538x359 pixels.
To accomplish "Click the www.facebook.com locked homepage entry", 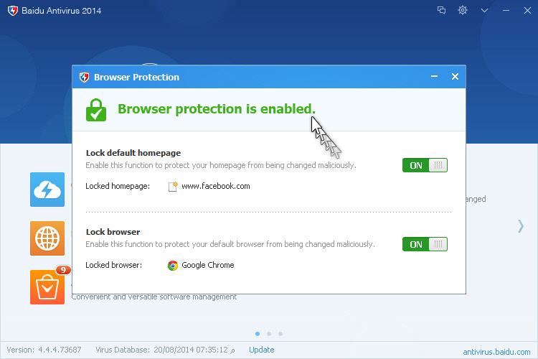I will [215, 186].
